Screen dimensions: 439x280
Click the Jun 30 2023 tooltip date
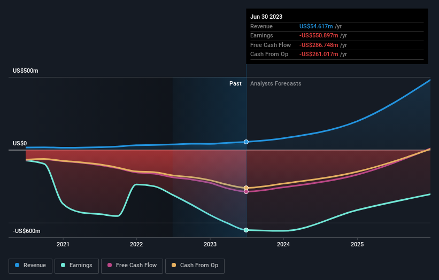[266, 17]
